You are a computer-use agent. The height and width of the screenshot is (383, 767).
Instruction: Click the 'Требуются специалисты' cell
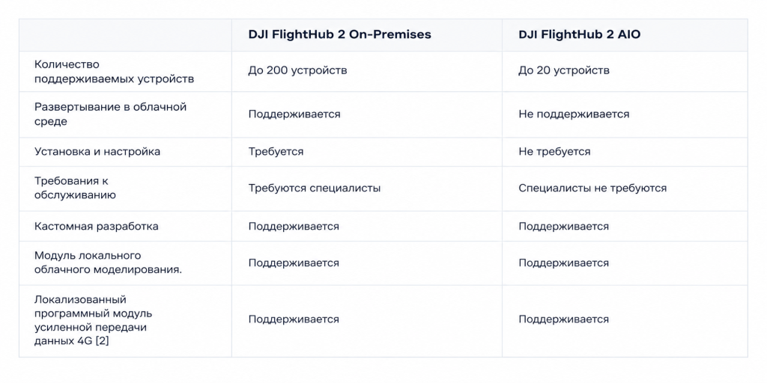tap(315, 188)
